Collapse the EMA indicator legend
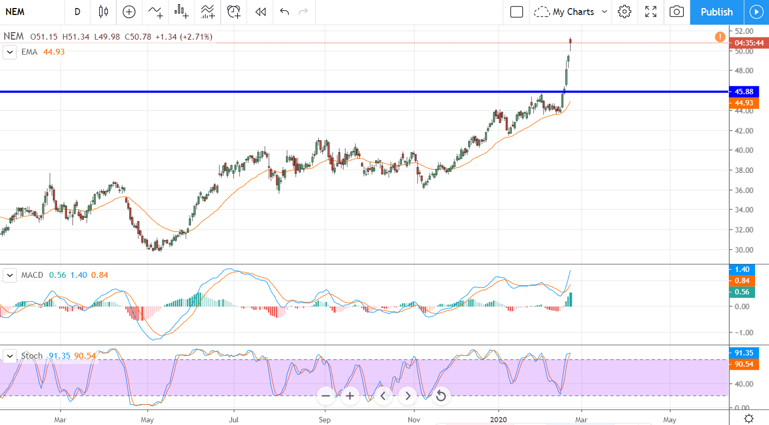The width and height of the screenshot is (769, 425). [10, 52]
